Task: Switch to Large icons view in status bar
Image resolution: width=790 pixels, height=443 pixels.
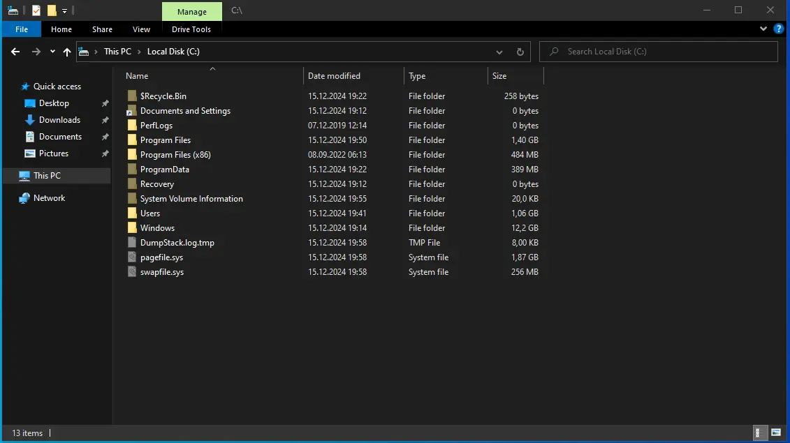Action: (776, 433)
